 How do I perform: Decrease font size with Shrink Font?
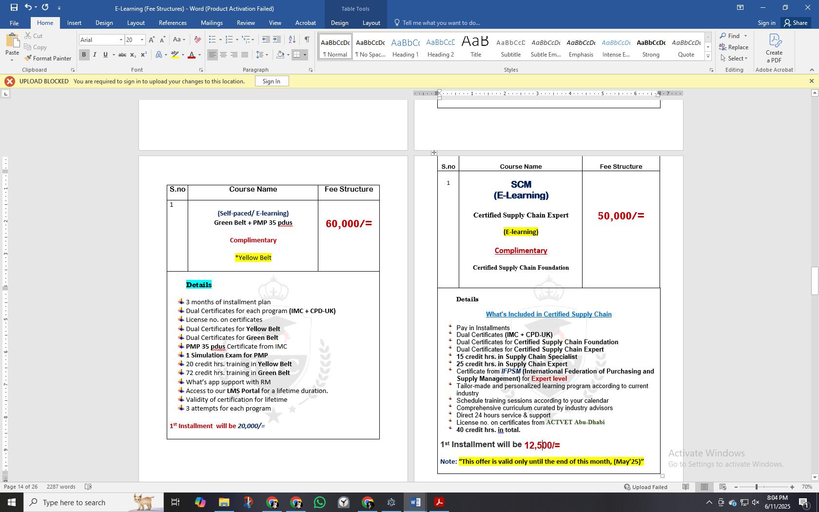tap(162, 39)
